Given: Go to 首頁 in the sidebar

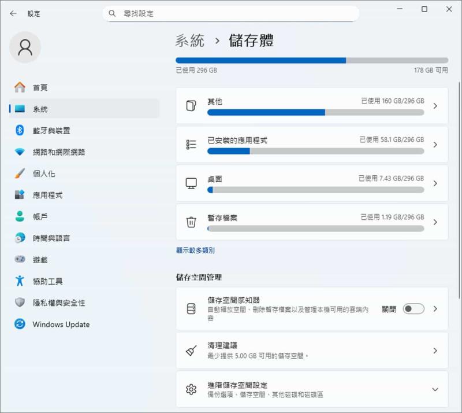Looking at the screenshot, I should (x=40, y=88).
